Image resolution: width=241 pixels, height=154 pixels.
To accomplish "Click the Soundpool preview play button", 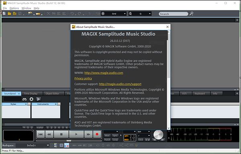I will click(x=39, y=99).
